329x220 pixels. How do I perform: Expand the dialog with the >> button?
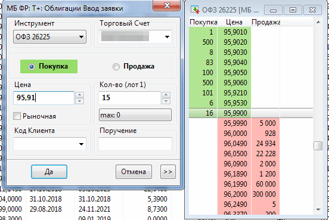168,172
